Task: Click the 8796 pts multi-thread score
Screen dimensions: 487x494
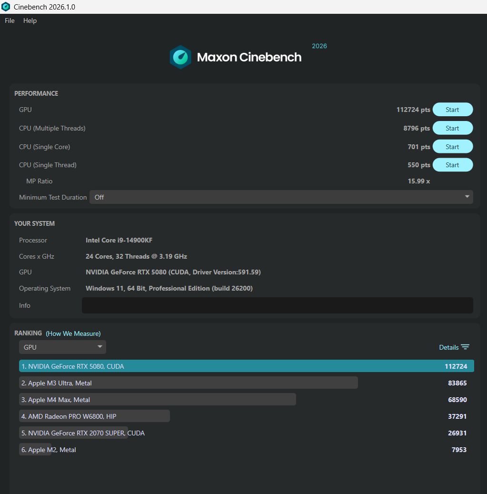Action: tap(417, 128)
